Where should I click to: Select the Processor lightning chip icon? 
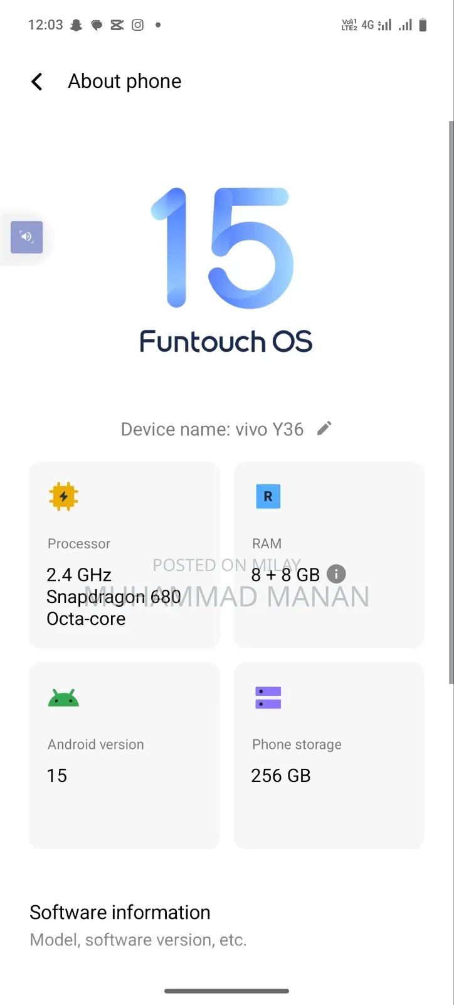point(63,496)
